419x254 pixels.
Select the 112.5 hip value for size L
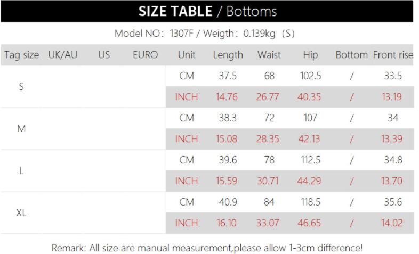click(310, 160)
